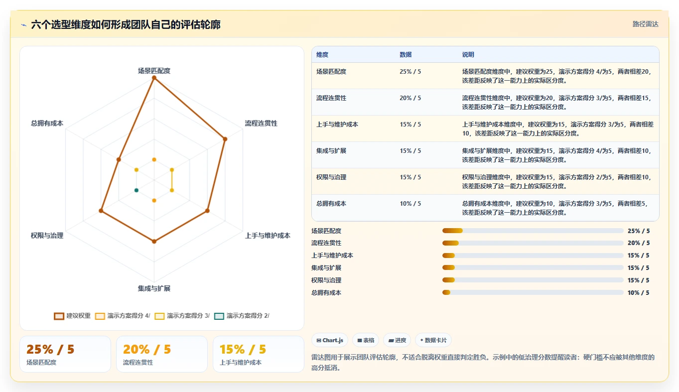Click the 上手与维护成本 radar axis label
Image resolution: width=679 pixels, height=392 pixels.
tap(268, 236)
